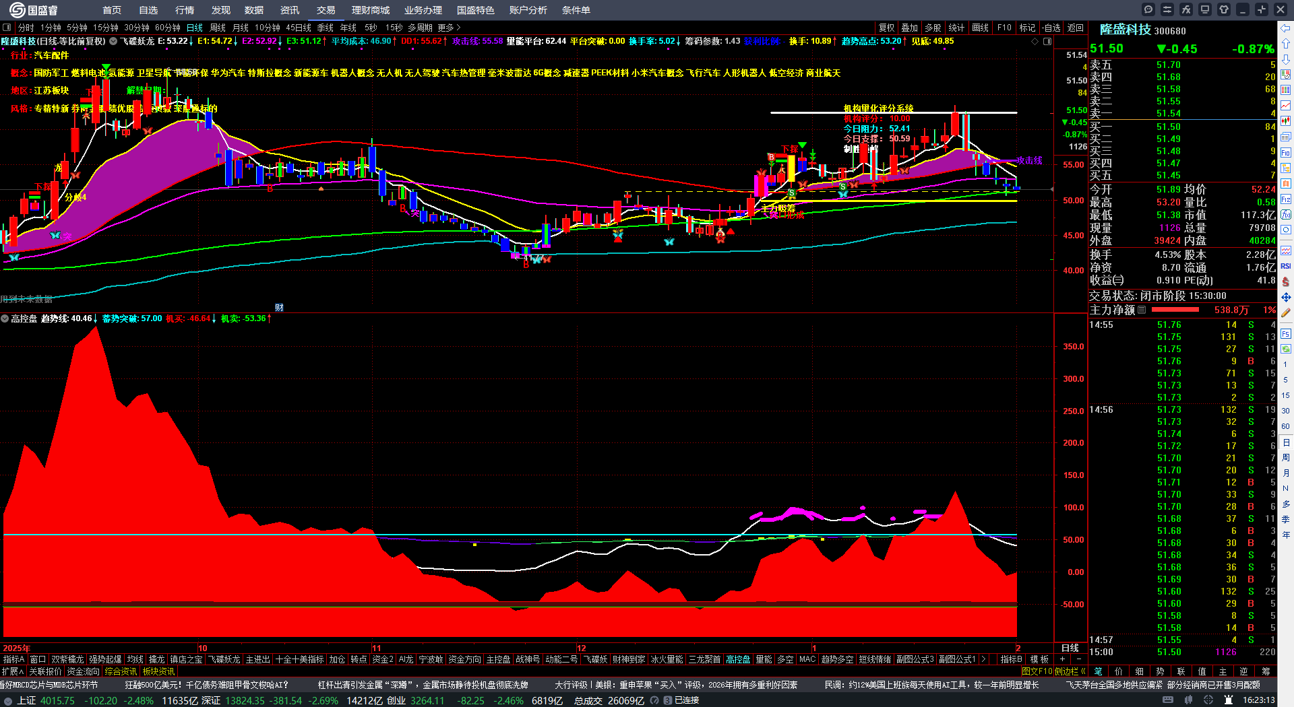Select the blue four-way move arrows icon
The width and height of the screenshot is (1294, 707).
click(x=1286, y=297)
